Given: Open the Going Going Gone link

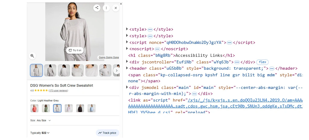Looking at the screenshot, I should click(x=109, y=57).
